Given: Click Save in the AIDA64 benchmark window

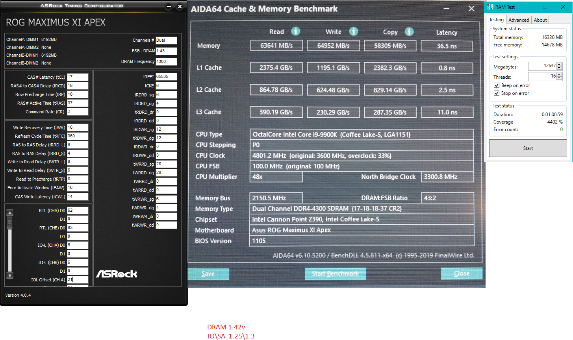Looking at the screenshot, I should point(208,274).
